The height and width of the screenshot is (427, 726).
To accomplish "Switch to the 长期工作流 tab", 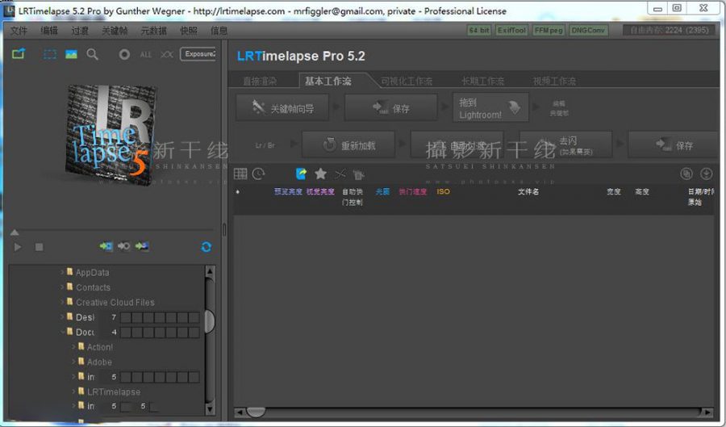I will pyautogui.click(x=482, y=81).
